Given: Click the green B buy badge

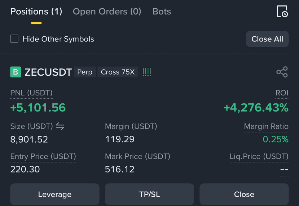Looking at the screenshot, I should tap(16, 72).
